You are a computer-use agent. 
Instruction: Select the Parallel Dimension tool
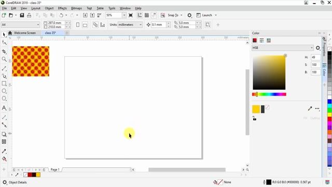pos(4,117)
